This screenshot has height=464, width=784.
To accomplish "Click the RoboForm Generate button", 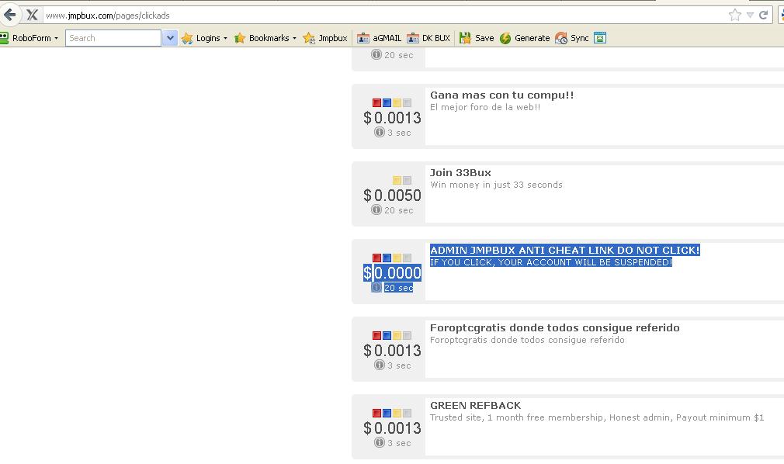I will (x=525, y=38).
